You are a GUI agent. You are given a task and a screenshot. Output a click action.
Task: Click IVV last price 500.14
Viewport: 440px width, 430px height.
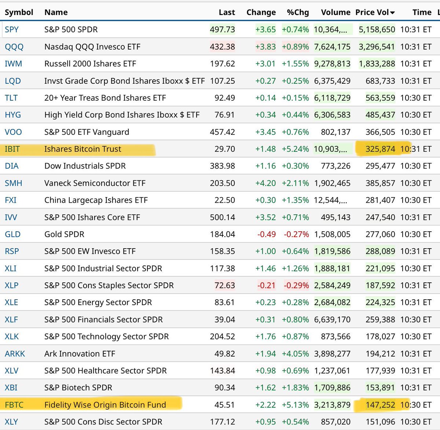click(x=223, y=217)
